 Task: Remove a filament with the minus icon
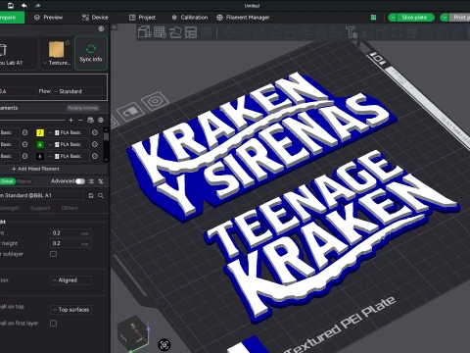(80, 121)
